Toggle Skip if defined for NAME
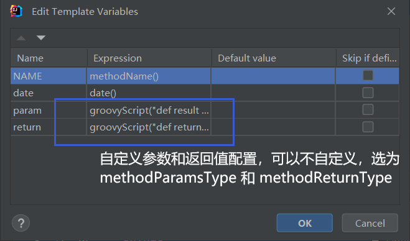 tap(368, 75)
